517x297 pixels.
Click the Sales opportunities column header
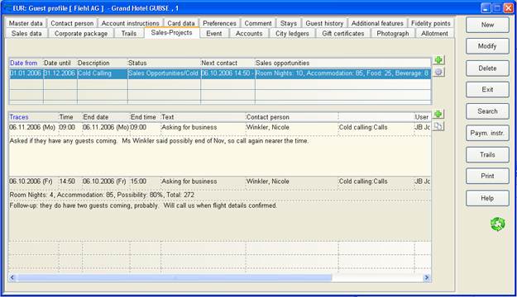pyautogui.click(x=343, y=63)
